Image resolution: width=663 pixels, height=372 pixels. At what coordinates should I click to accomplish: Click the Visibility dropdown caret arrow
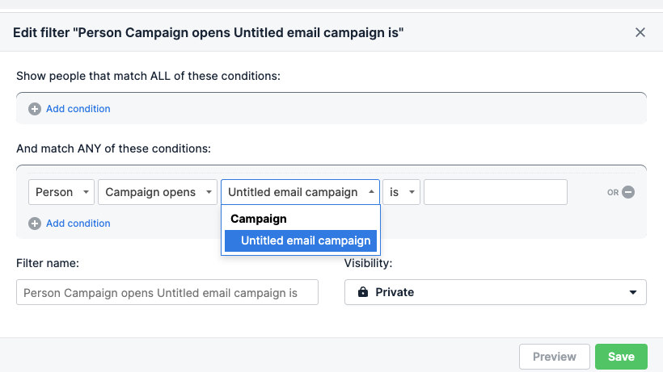[x=632, y=292]
